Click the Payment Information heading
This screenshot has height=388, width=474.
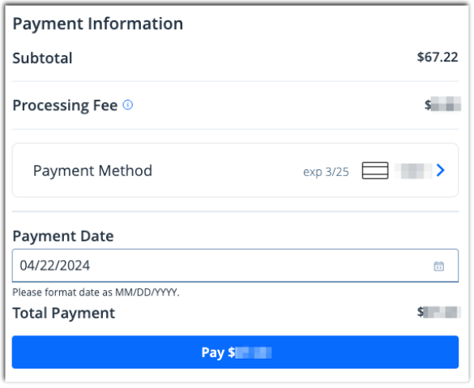tap(98, 23)
